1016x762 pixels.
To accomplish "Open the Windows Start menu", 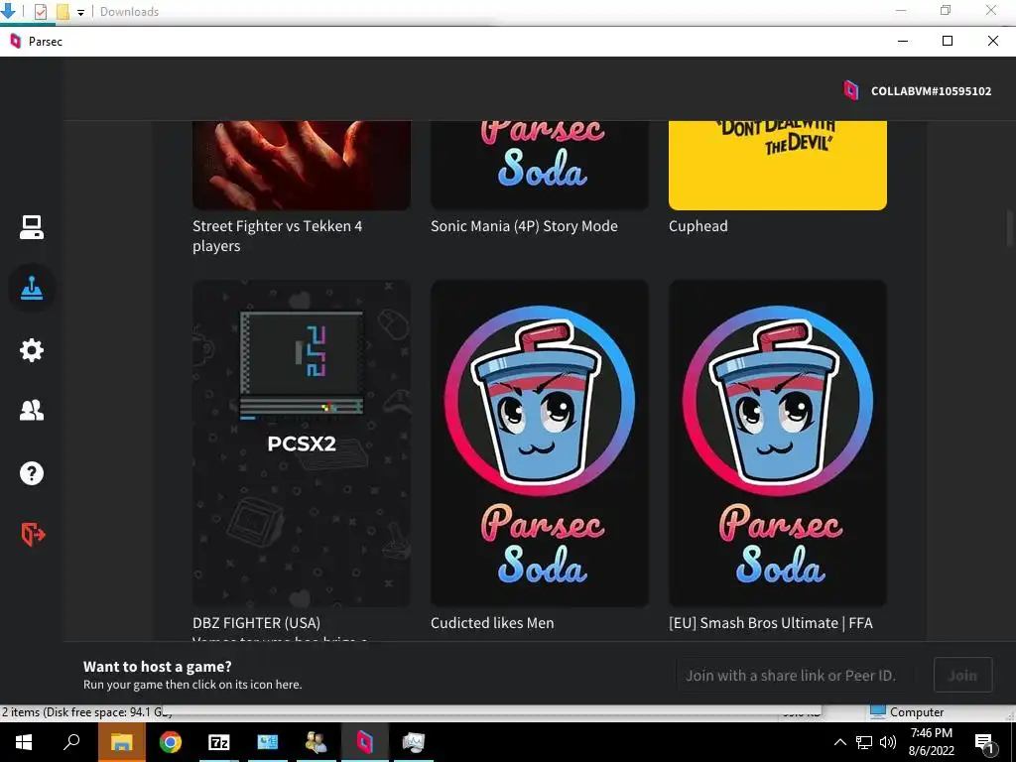I will 24,742.
